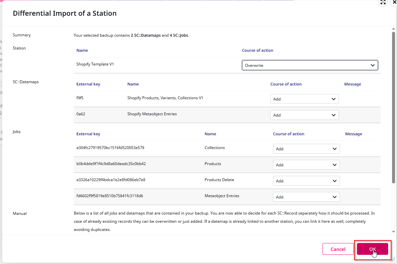Open the station Overwrite course of action dropdown

pos(310,65)
